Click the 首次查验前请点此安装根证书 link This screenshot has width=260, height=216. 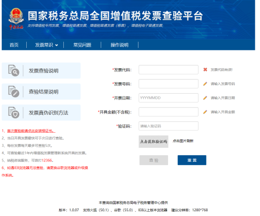click(x=31, y=131)
